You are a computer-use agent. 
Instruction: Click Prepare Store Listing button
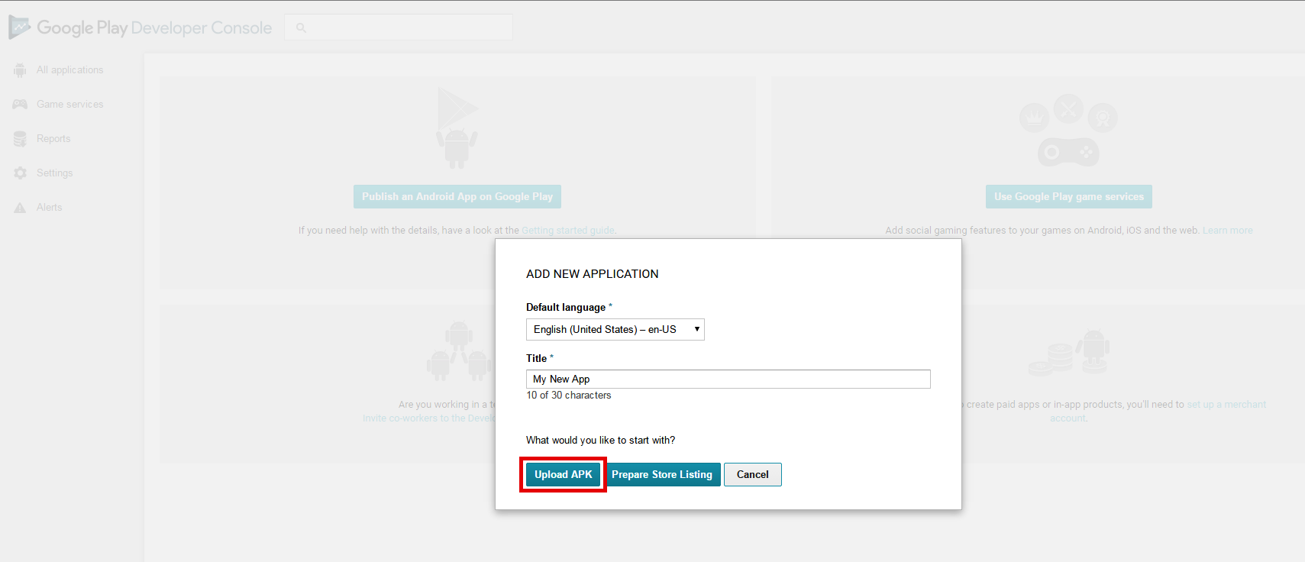point(662,474)
